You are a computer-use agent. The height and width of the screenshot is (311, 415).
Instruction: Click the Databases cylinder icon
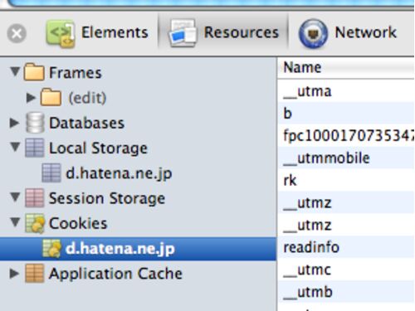35,123
